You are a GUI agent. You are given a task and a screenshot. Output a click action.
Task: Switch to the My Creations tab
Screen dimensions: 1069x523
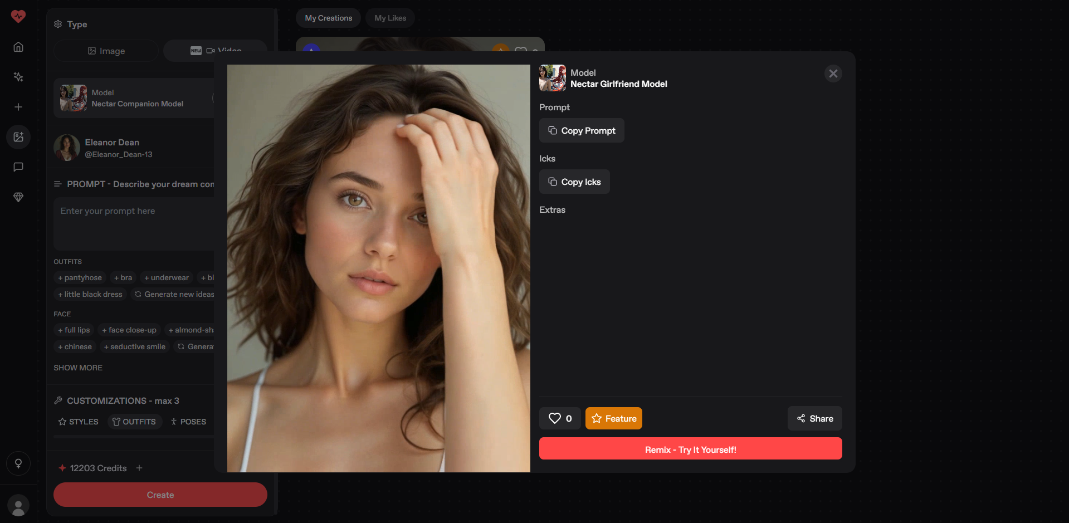coord(329,18)
